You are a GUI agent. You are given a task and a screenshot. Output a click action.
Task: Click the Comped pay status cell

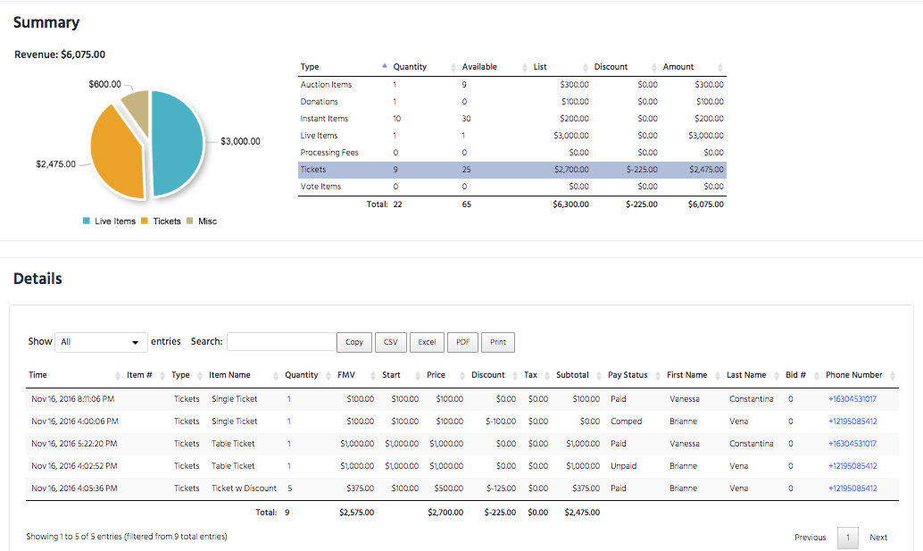[x=627, y=422]
